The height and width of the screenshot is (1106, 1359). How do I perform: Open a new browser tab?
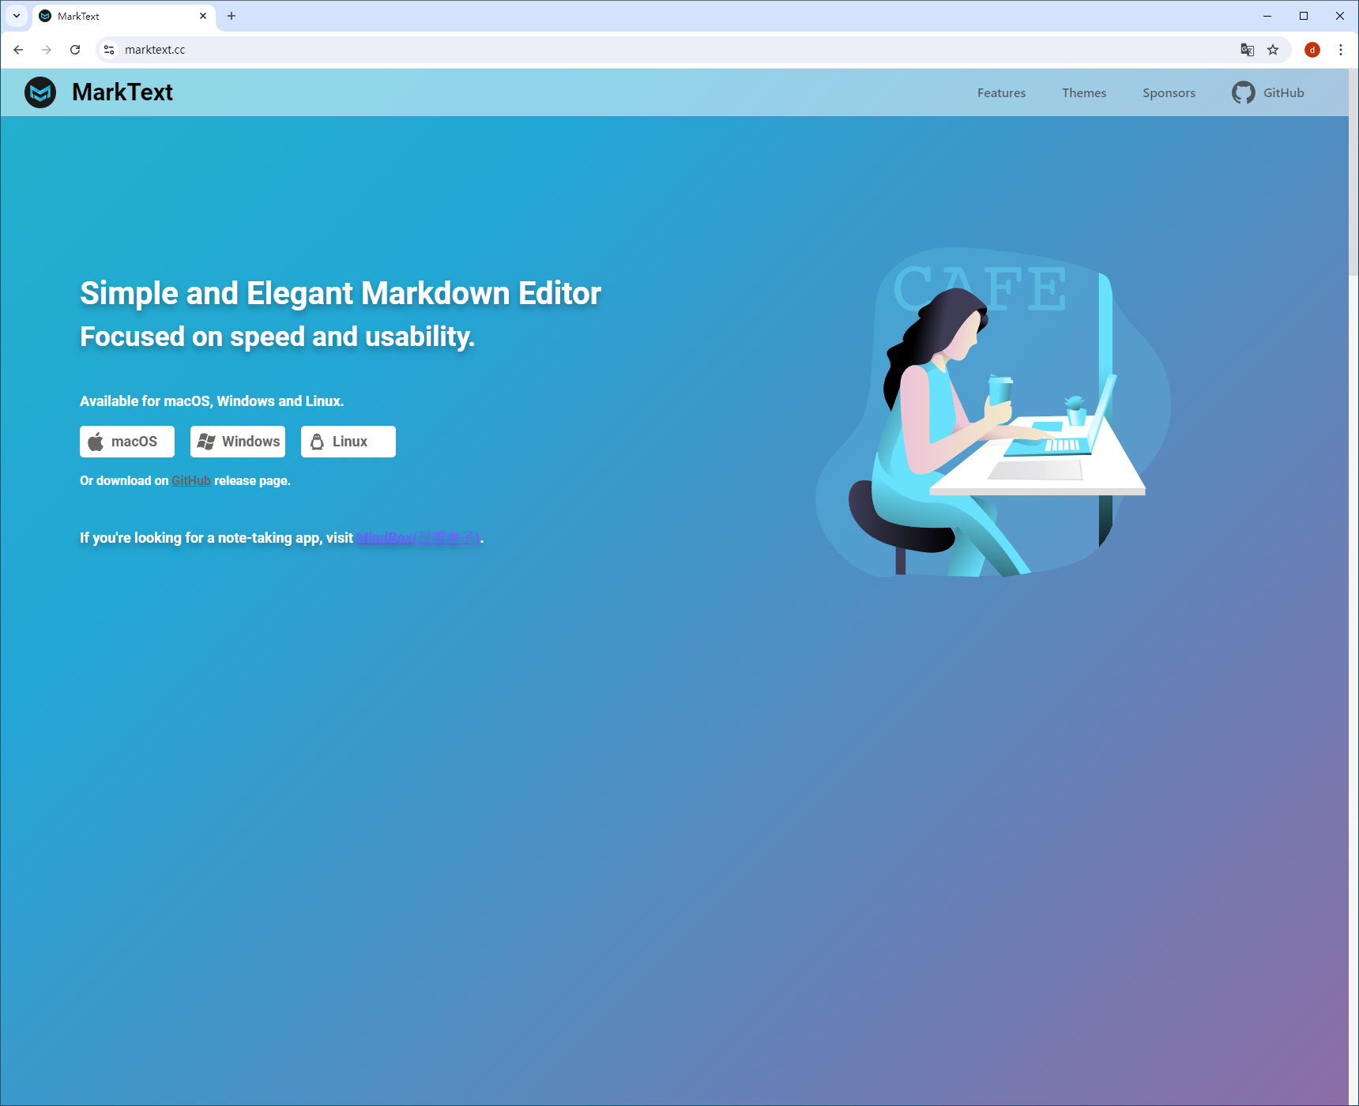[x=232, y=16]
